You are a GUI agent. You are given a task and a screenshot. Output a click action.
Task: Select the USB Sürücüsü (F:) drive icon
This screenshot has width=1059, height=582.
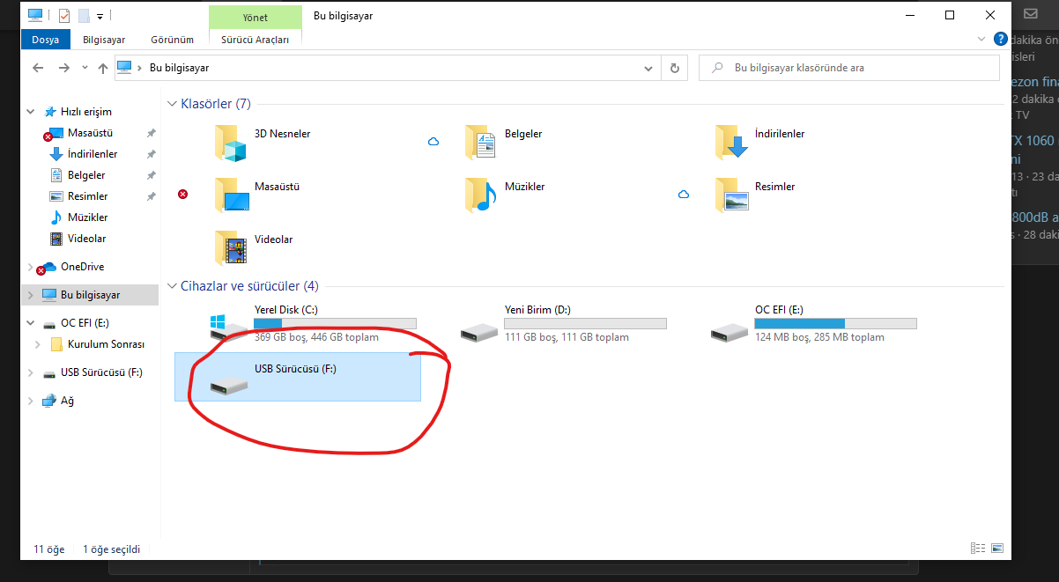[x=230, y=385]
